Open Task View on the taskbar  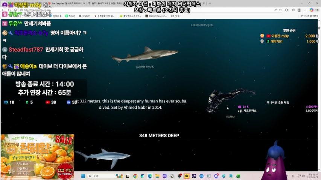click(x=127, y=176)
